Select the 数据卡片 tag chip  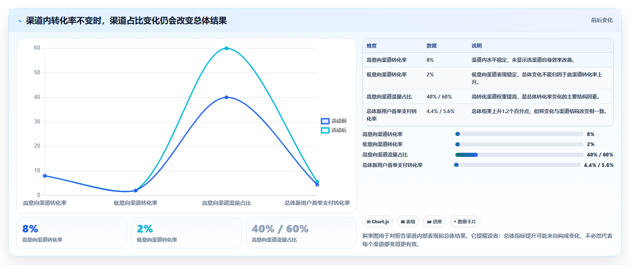[x=465, y=222]
